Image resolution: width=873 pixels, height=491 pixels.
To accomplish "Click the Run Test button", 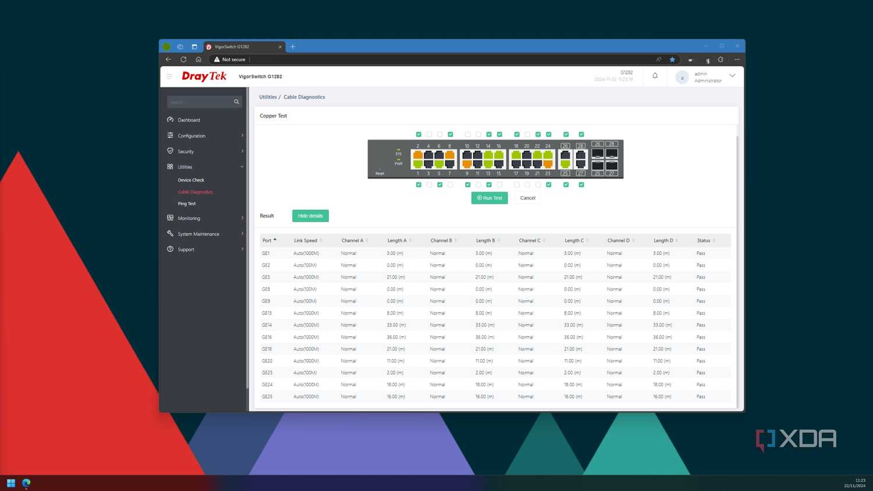I will (x=489, y=198).
